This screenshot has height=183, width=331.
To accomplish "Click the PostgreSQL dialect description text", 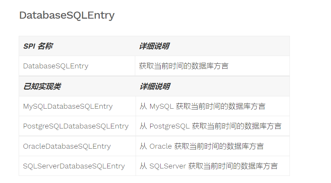I will pos(210,126).
